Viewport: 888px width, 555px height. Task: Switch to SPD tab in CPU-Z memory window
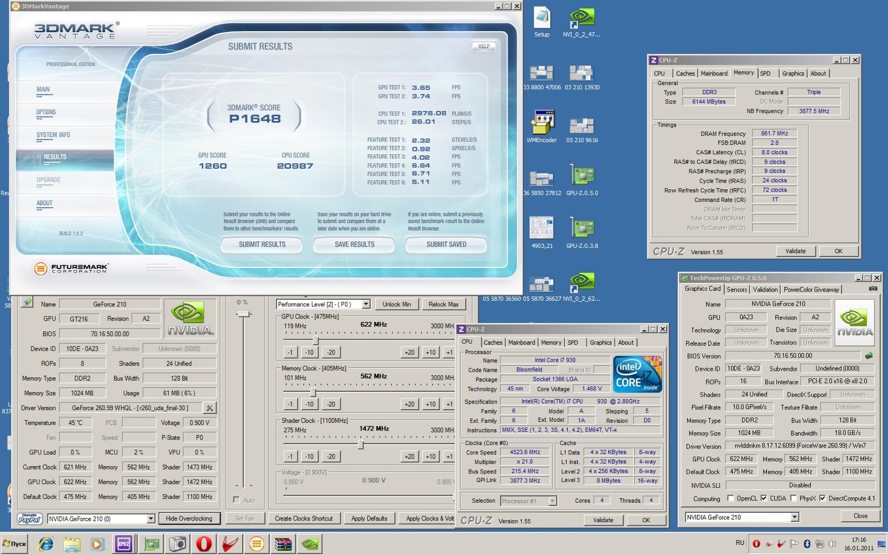point(765,73)
